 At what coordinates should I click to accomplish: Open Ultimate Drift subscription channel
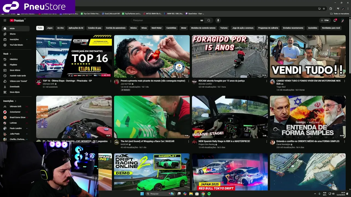coord(16,106)
